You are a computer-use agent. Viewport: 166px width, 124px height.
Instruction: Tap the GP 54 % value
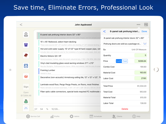[x=41, y=109]
